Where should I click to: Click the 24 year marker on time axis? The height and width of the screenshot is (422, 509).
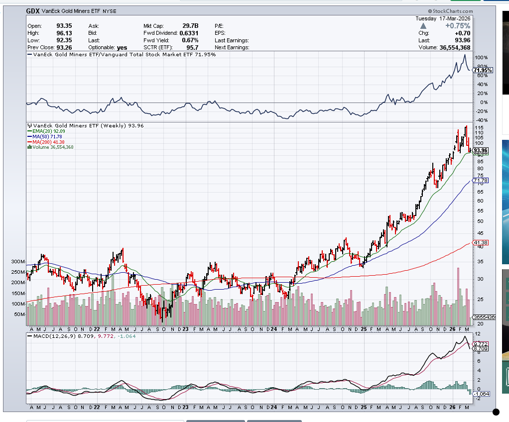pyautogui.click(x=274, y=329)
